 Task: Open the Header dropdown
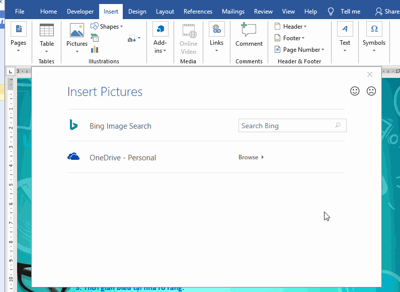tap(290, 27)
